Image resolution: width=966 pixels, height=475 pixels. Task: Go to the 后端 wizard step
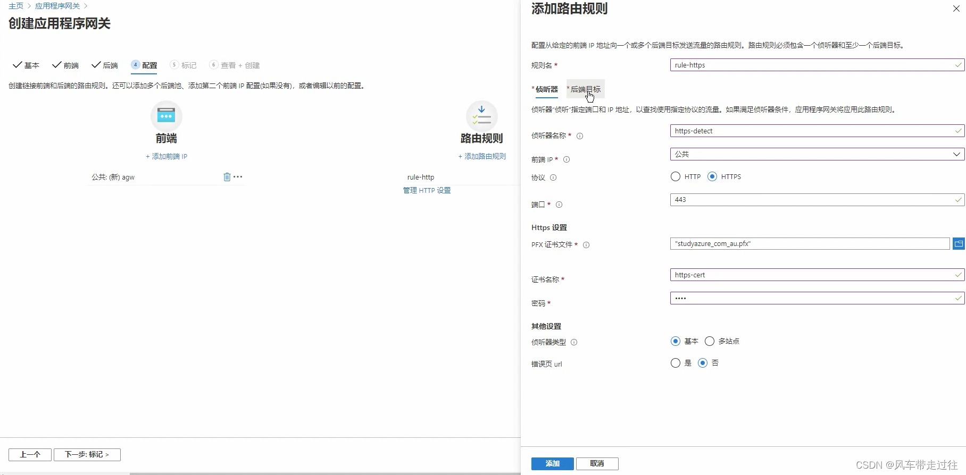click(105, 65)
